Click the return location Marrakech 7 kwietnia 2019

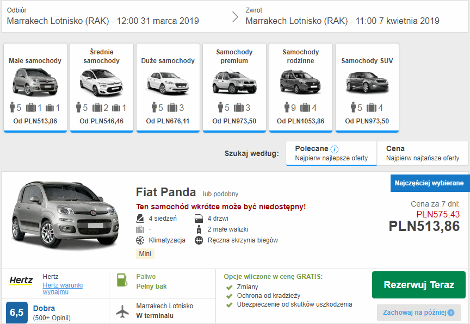pos(342,21)
